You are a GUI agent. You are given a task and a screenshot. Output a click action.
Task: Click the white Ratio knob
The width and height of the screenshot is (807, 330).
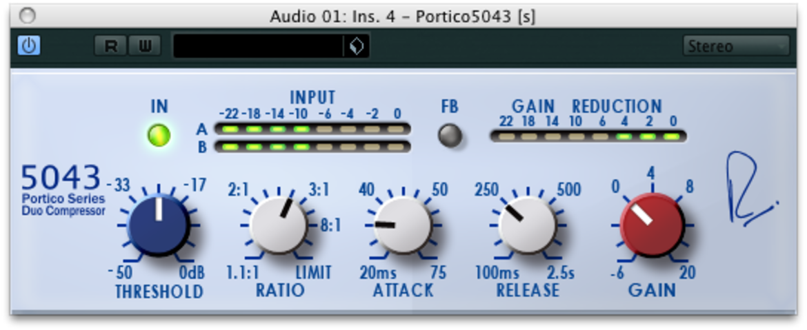click(x=279, y=225)
